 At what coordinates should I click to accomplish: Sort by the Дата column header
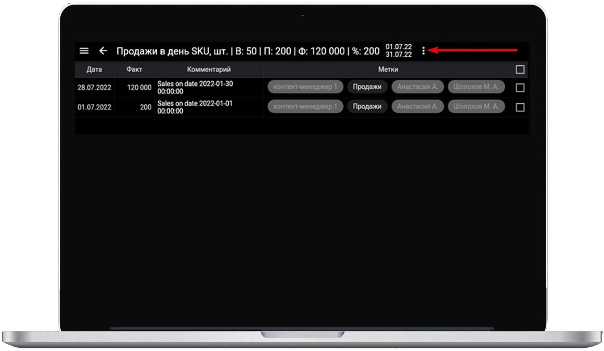(94, 70)
